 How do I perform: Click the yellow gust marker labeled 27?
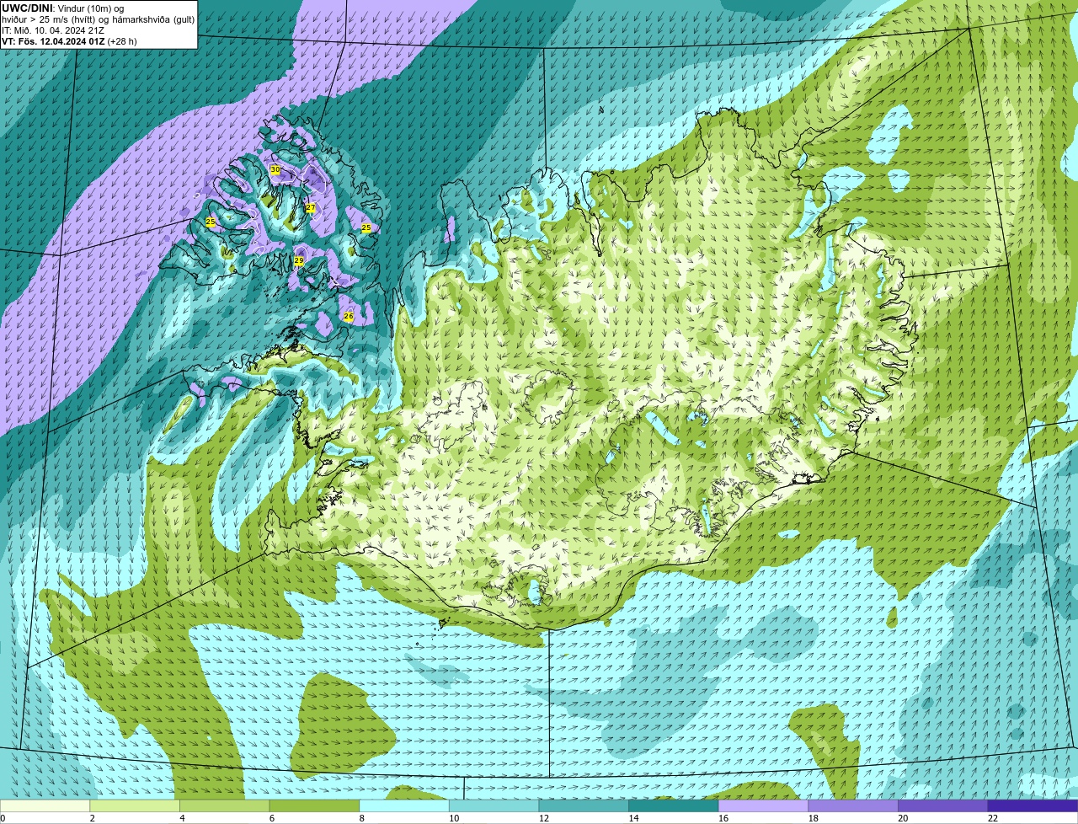pos(310,208)
